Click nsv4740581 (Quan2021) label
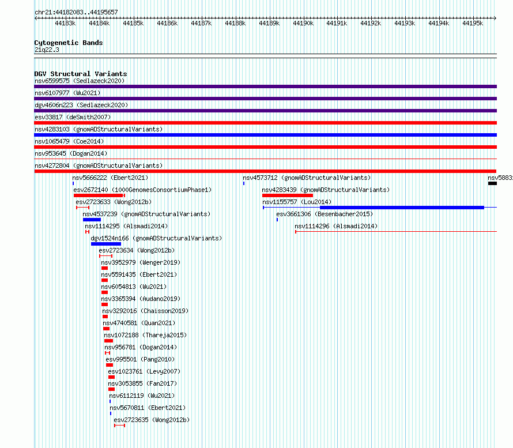The width and height of the screenshot is (513, 448). 139,323
